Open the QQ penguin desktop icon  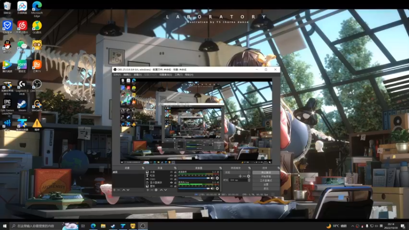coord(7,47)
